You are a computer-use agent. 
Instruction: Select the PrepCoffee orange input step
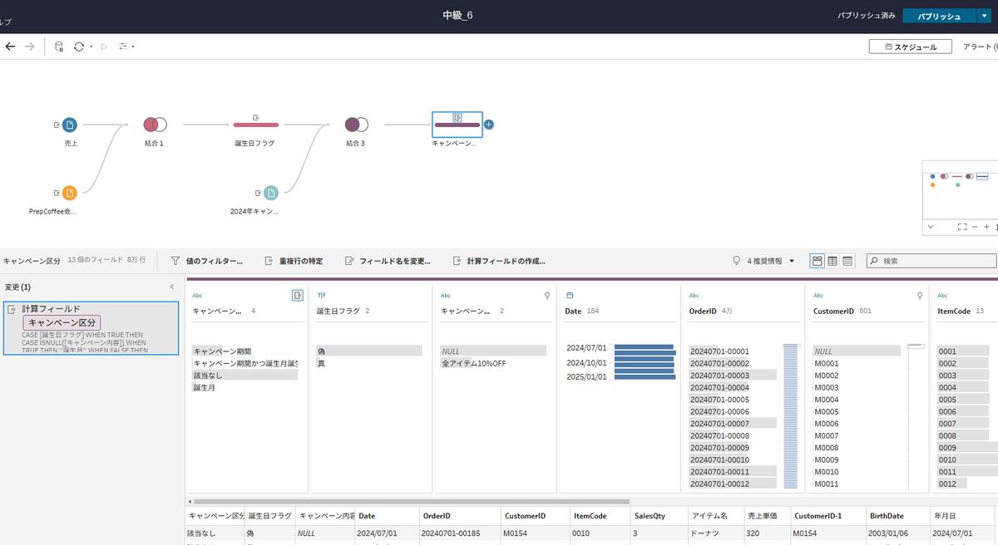pyautogui.click(x=70, y=193)
